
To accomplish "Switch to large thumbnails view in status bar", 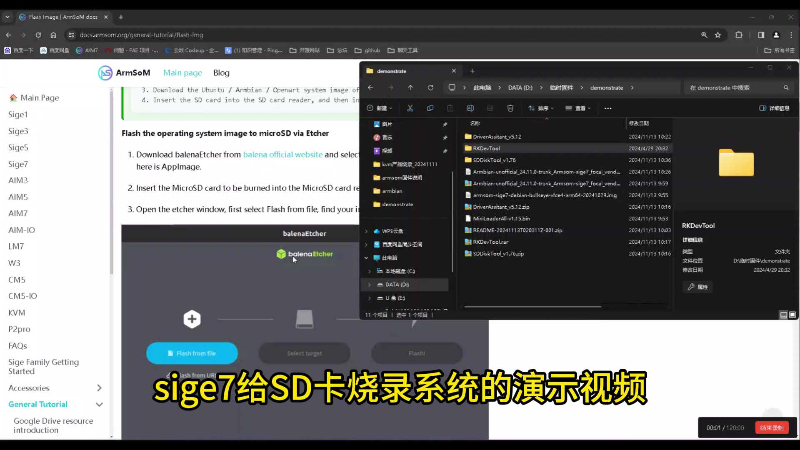I will 792,315.
